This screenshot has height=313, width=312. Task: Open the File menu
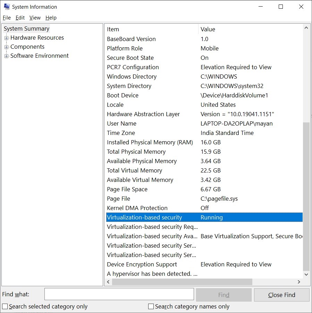tap(7, 18)
